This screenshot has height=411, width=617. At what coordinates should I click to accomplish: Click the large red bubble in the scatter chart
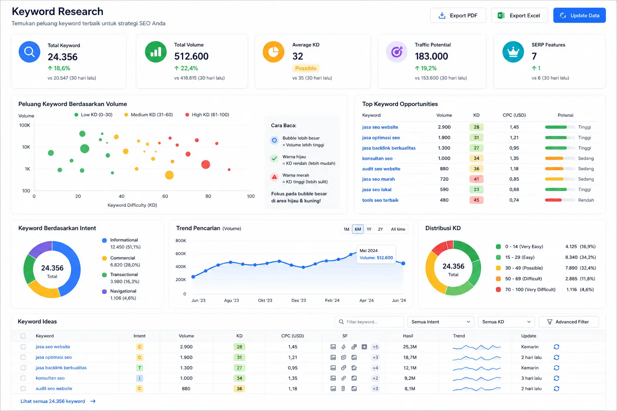tap(206, 164)
